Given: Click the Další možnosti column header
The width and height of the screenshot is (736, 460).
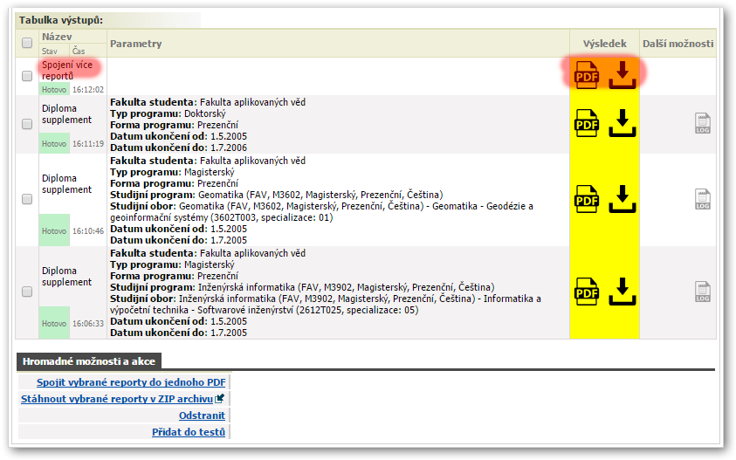Looking at the screenshot, I should click(x=678, y=44).
